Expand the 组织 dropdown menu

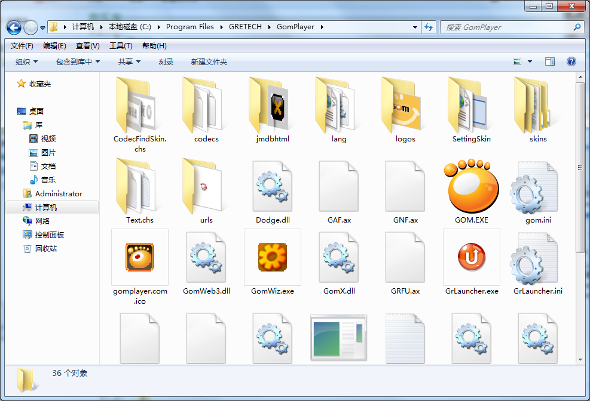pyautogui.click(x=26, y=61)
